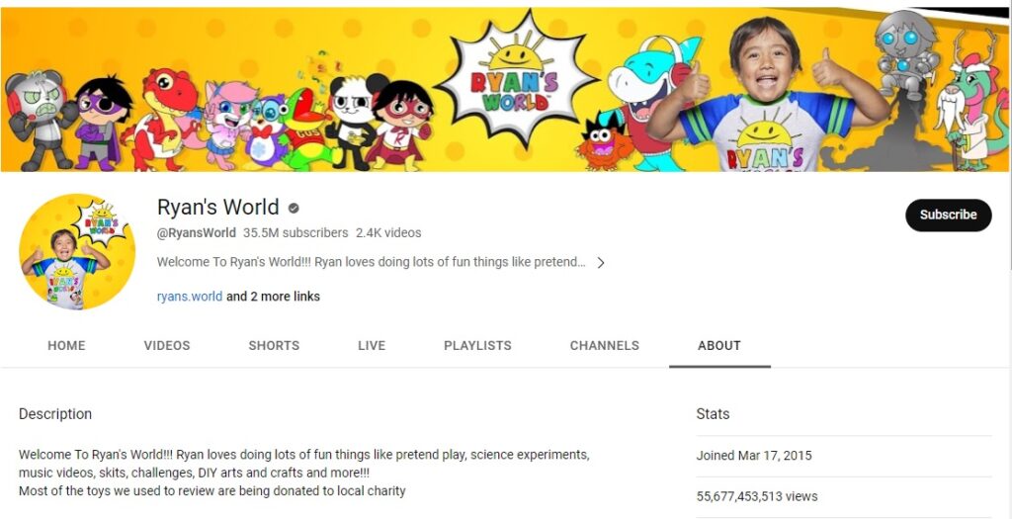Click the Ryan's World channel name heading

click(217, 208)
